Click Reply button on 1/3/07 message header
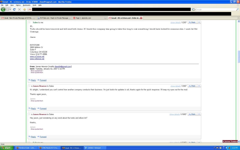The width and height of the screenshot is (240, 150). point(192,86)
